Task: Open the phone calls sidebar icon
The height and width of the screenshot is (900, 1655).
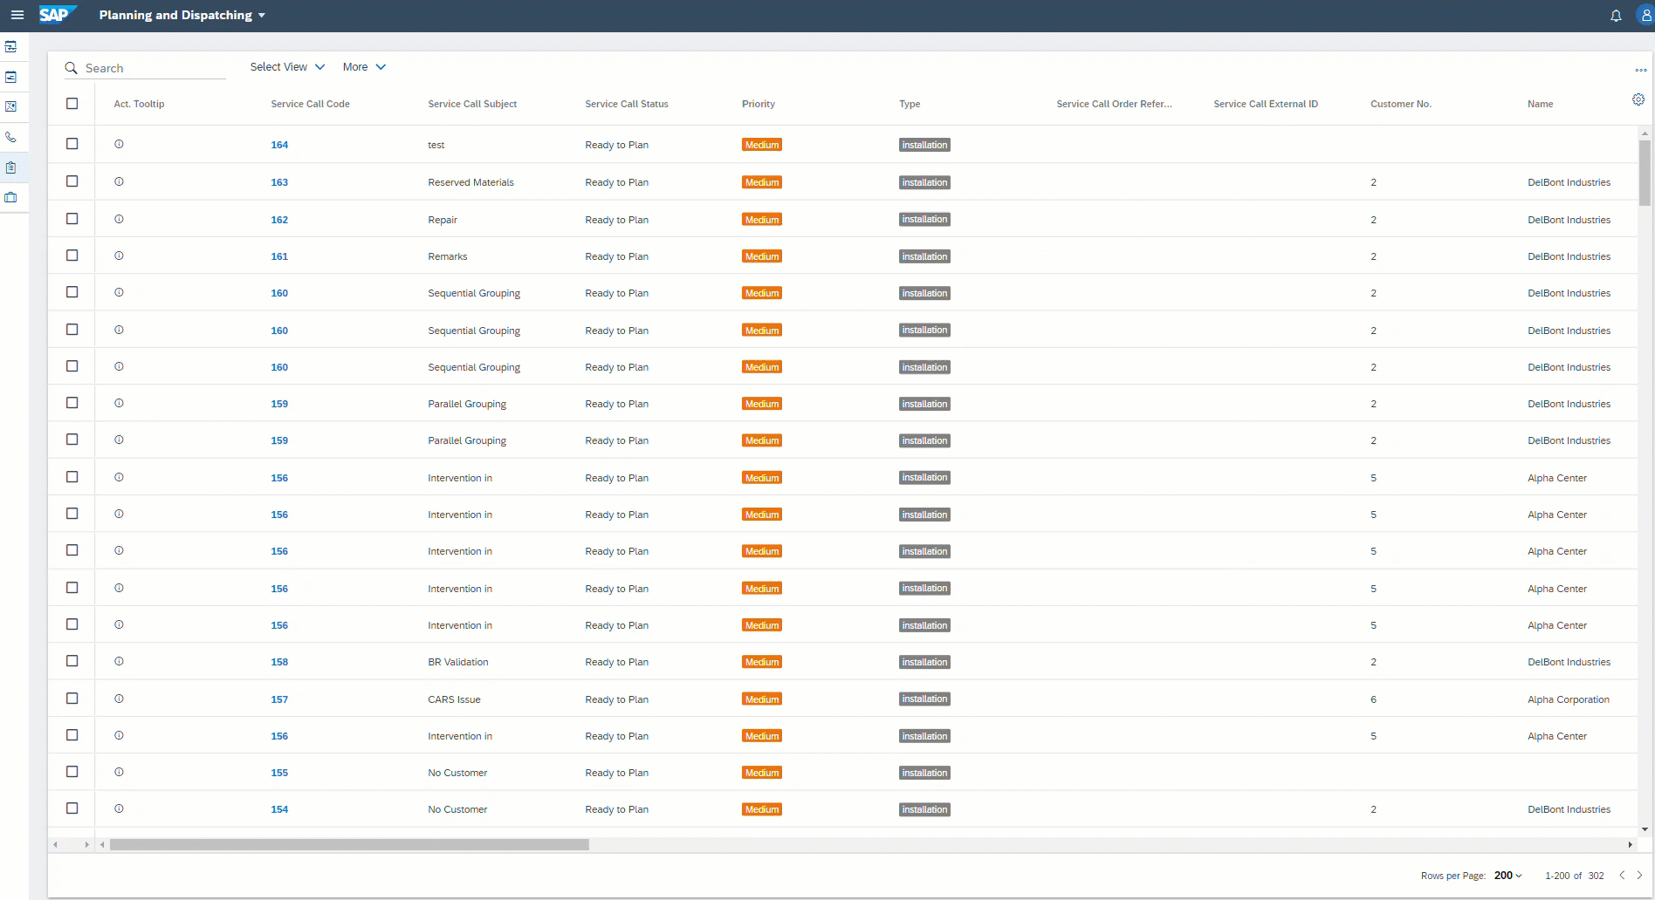Action: point(11,137)
